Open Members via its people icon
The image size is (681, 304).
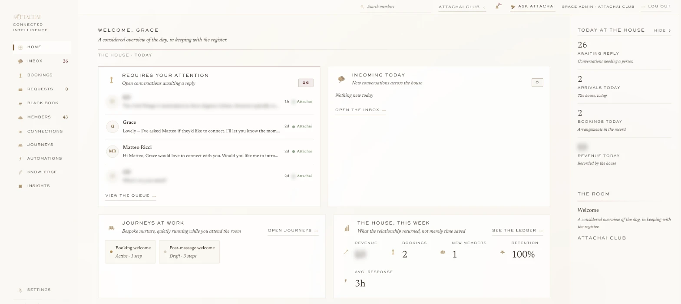point(20,117)
